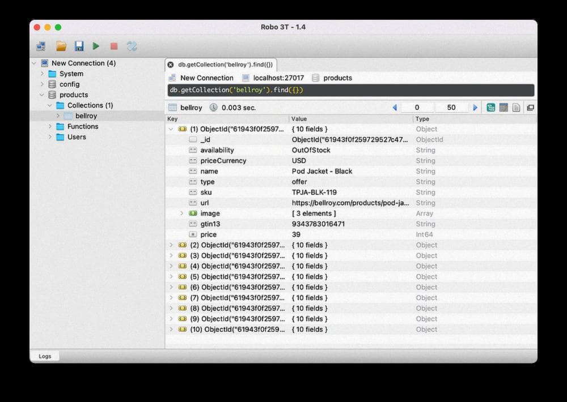Run the query with the green play button
The image size is (567, 402).
pyautogui.click(x=96, y=46)
